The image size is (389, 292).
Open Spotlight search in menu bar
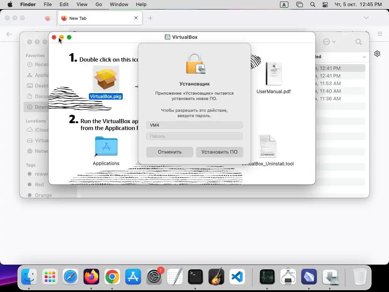coord(313,5)
